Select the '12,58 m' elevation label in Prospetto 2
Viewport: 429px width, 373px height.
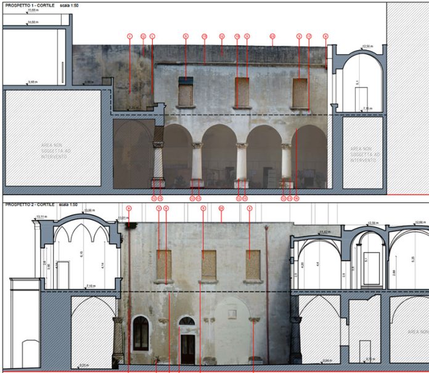click(372, 223)
